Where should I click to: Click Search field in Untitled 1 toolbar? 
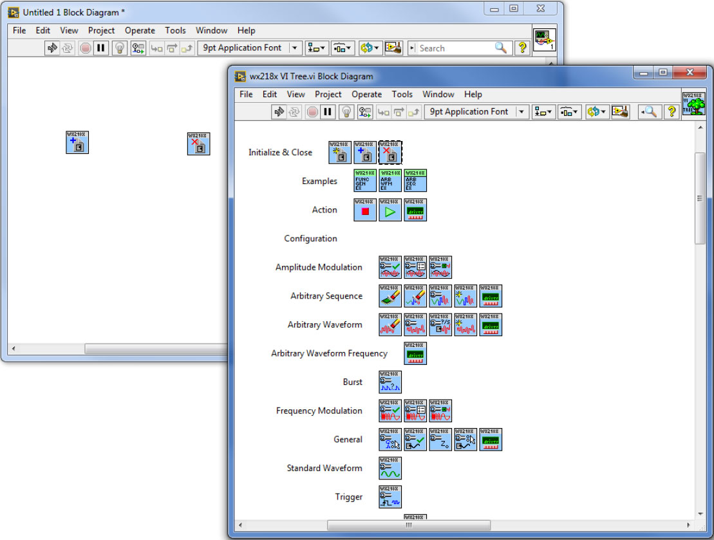tap(455, 48)
